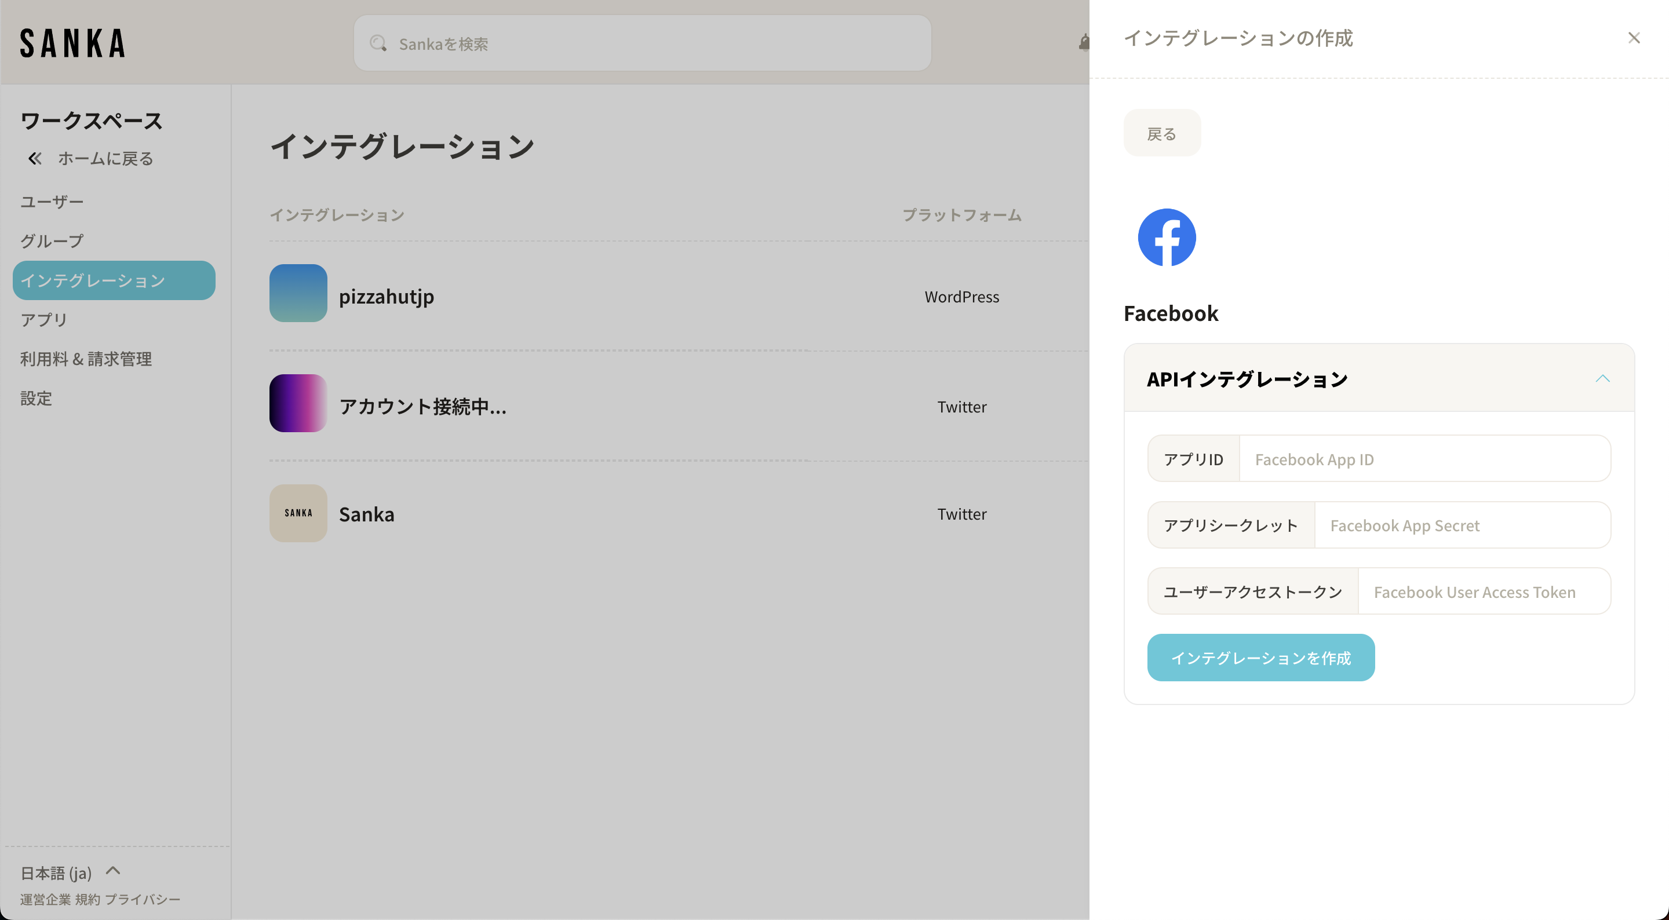Image resolution: width=1669 pixels, height=920 pixels.
Task: Click the pizzahutjp integration thumbnail
Action: point(298,293)
